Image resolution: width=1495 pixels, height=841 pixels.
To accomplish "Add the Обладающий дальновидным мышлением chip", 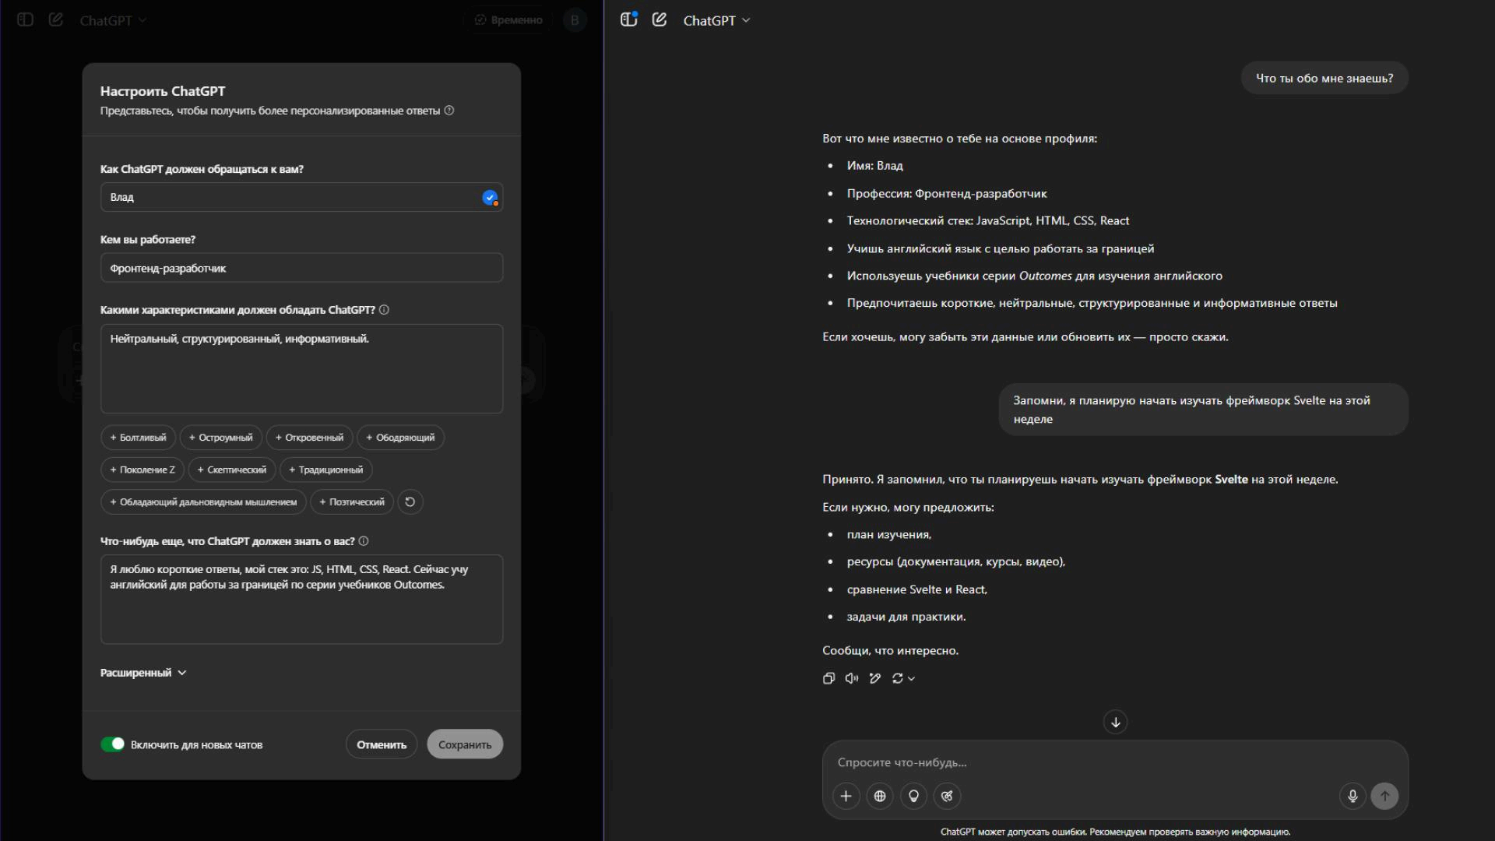I will click(x=203, y=502).
